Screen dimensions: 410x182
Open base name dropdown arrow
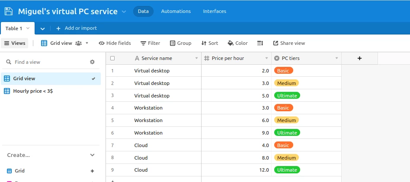pos(124,12)
